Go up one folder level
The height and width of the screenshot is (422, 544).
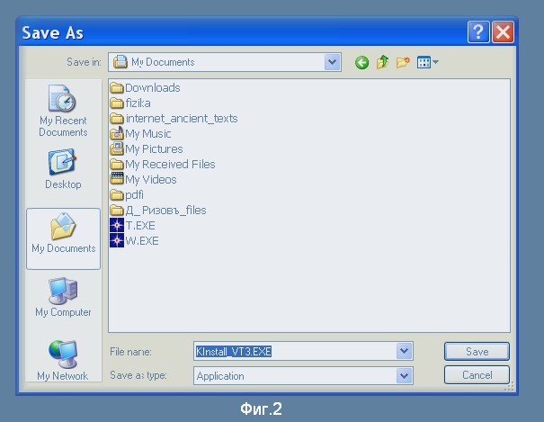(382, 63)
